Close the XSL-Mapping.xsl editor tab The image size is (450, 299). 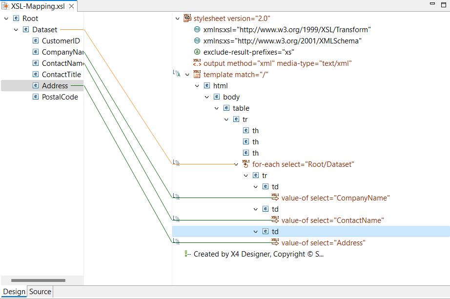click(71, 6)
